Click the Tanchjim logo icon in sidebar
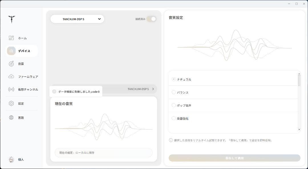The height and width of the screenshot is (169, 308). pos(12,19)
